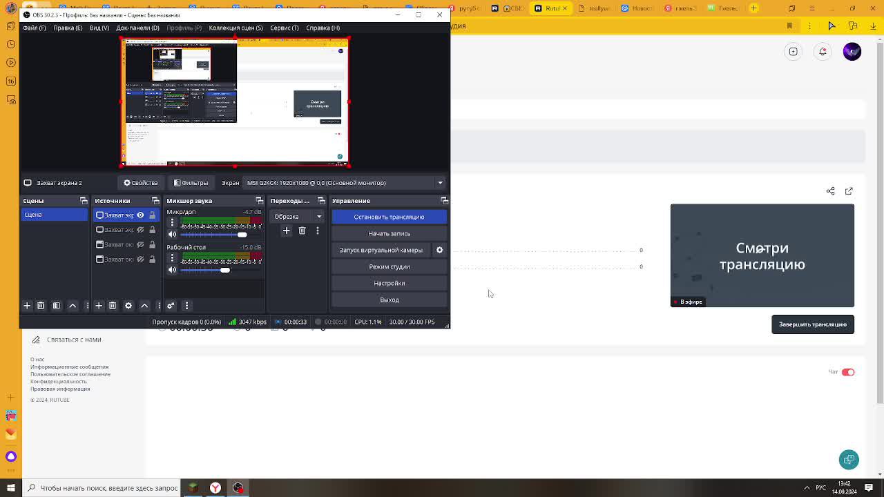Remove selected source with trash icon in Источники

click(x=113, y=306)
